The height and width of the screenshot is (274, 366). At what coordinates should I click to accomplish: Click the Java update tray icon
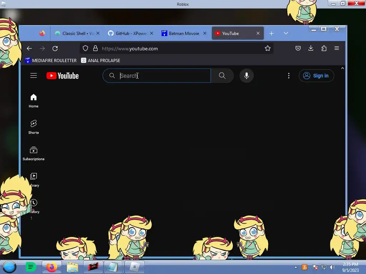(x=305, y=267)
